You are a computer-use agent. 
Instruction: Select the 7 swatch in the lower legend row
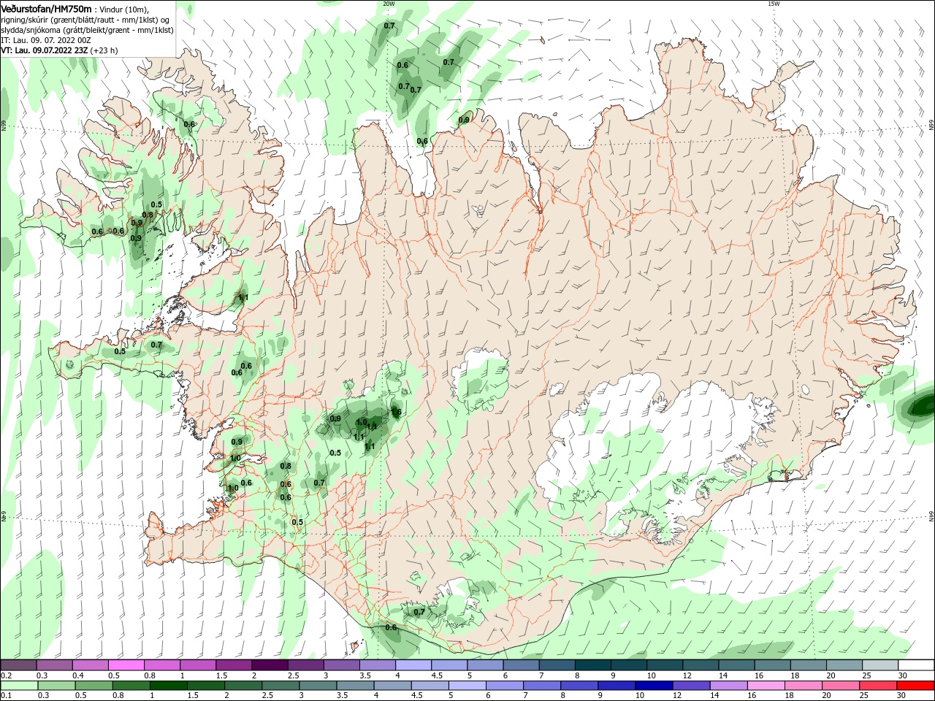click(x=541, y=686)
